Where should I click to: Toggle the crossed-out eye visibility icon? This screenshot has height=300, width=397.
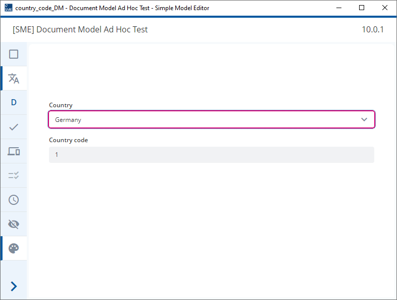tap(14, 224)
